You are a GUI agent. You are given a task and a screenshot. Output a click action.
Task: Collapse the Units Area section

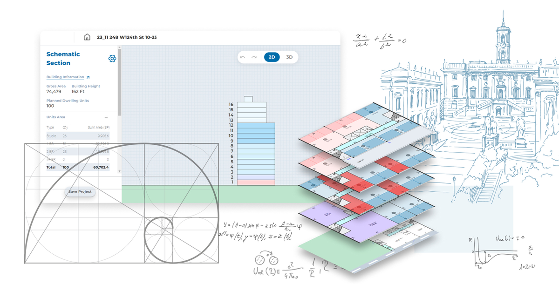point(106,117)
